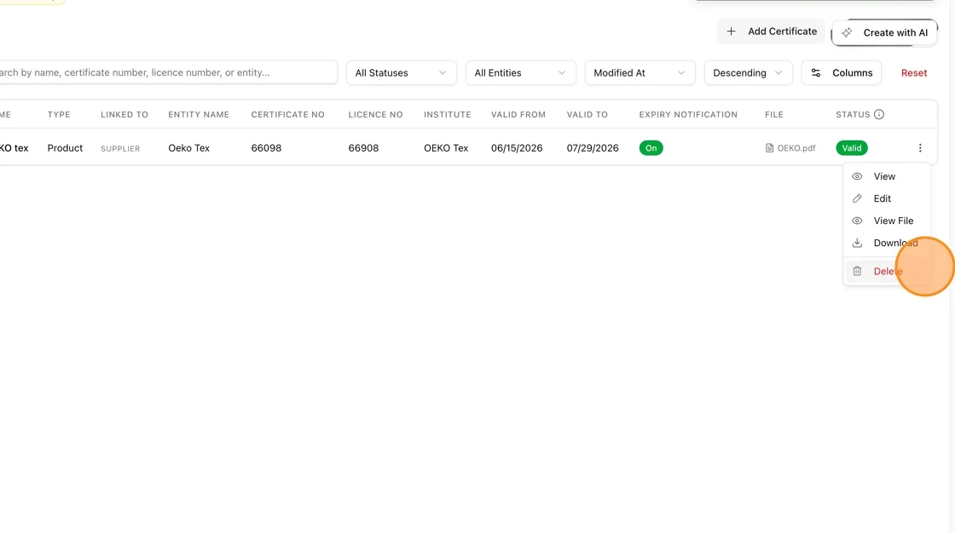Expand the Modified At sort dropdown
955x533 pixels.
tap(640, 72)
